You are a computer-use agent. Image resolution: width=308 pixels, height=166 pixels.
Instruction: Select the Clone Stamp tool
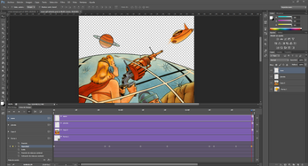(3, 51)
